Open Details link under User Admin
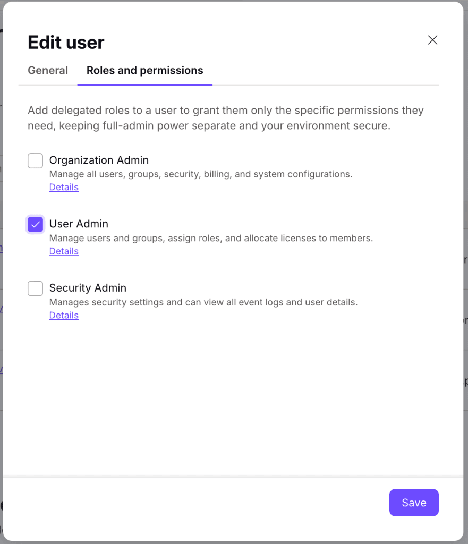 pos(64,251)
